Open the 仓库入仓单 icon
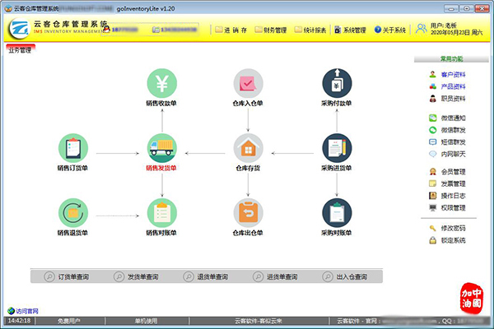This screenshot has height=329, width=494. 248,83
